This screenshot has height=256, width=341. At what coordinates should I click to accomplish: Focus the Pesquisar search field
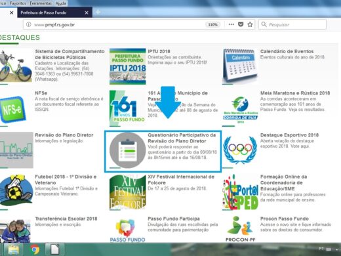click(292, 24)
